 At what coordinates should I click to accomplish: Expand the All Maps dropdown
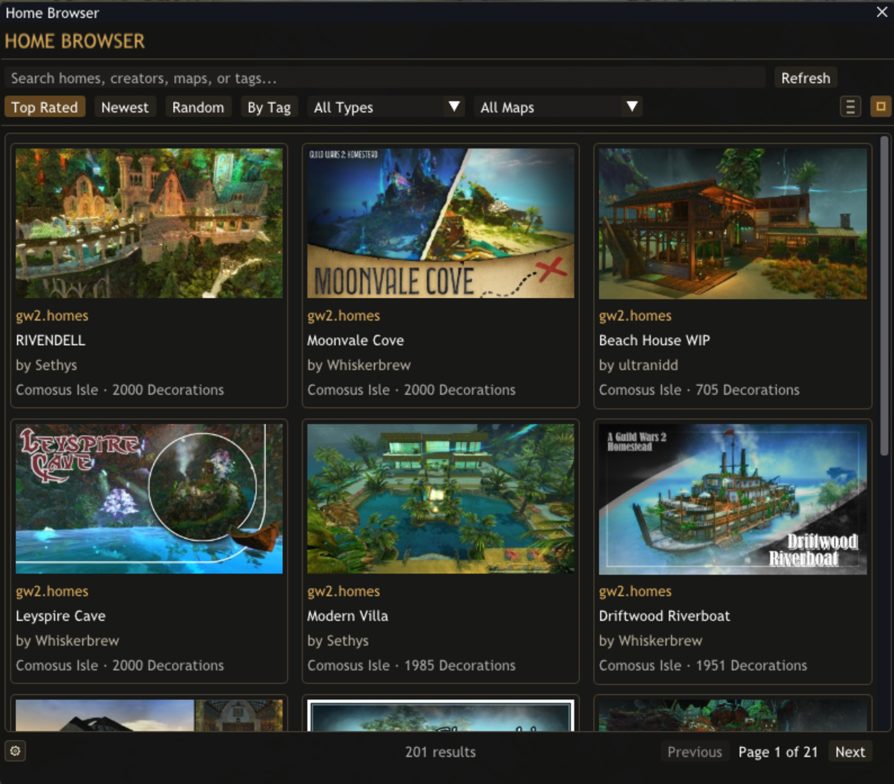(x=558, y=107)
